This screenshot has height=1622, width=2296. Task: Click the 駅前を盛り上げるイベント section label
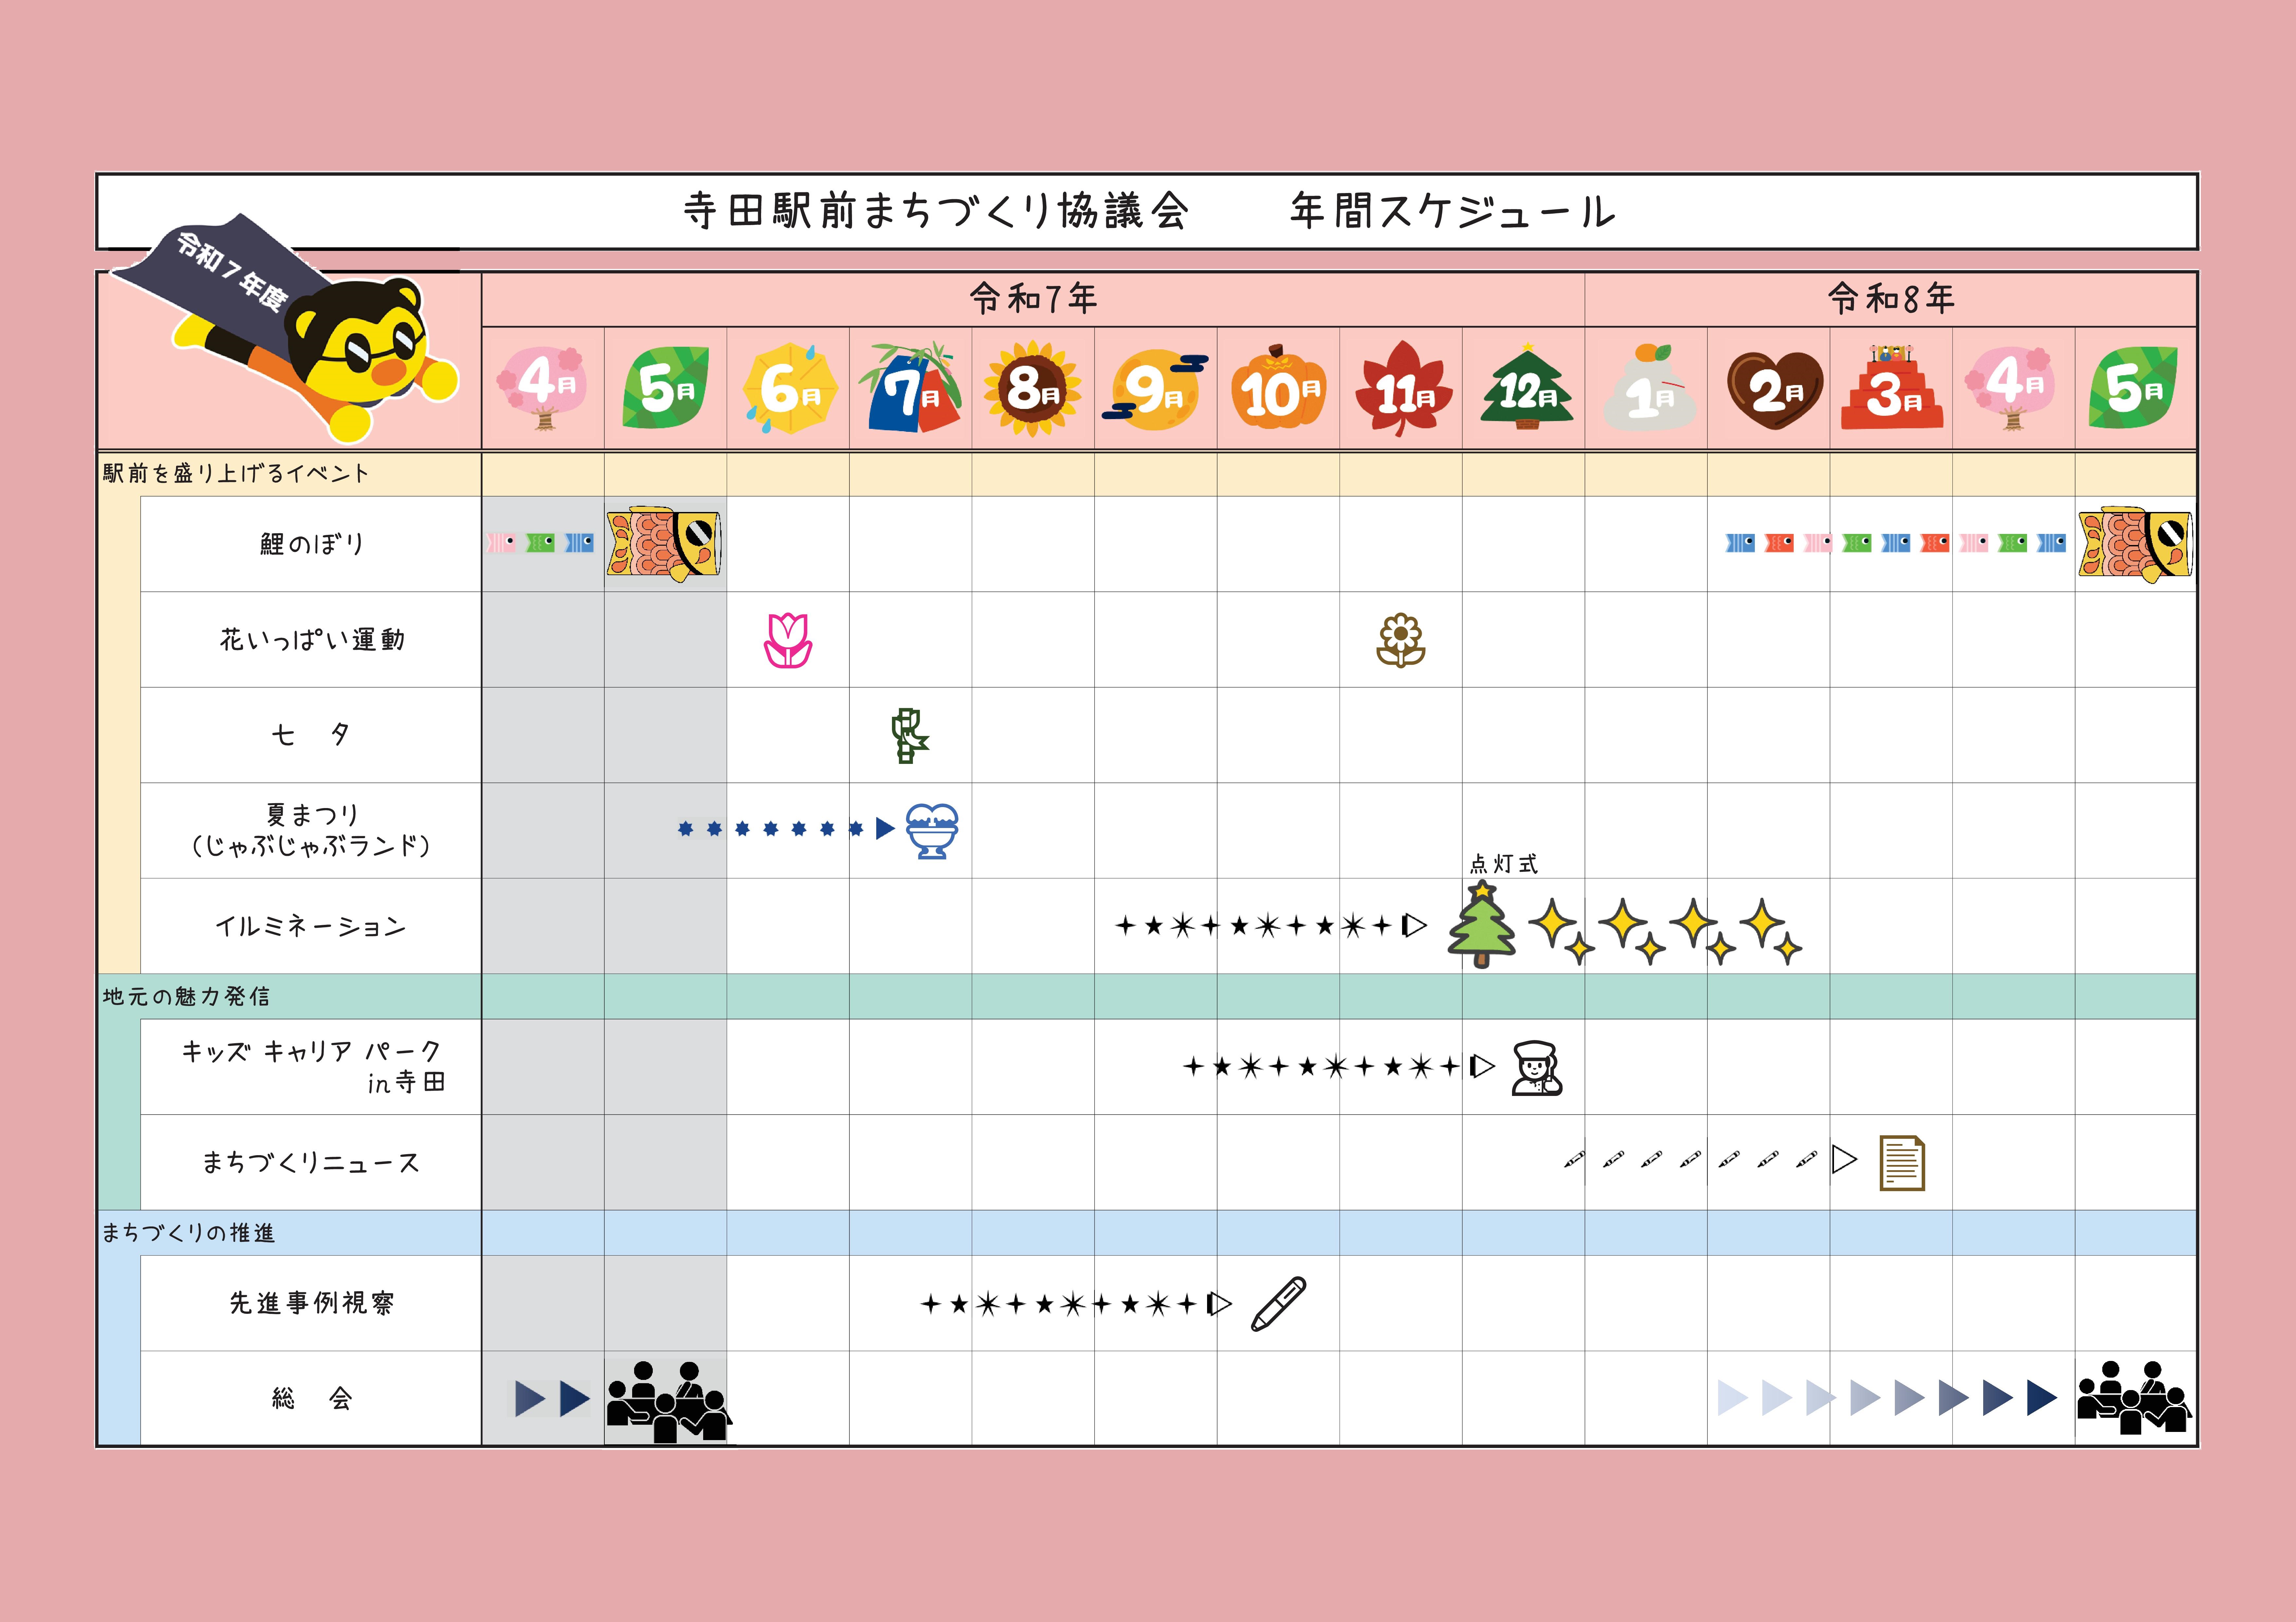(236, 473)
